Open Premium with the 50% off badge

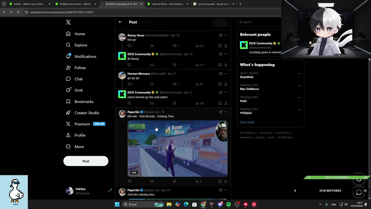[x=85, y=124]
